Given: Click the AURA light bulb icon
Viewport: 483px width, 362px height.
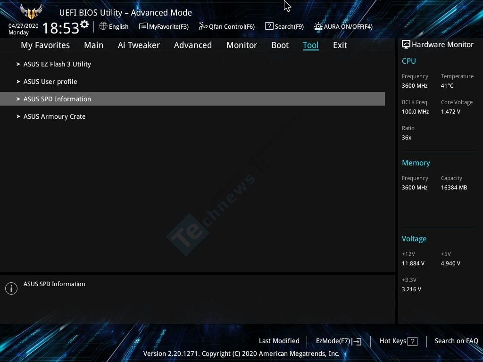Looking at the screenshot, I should pos(318,26).
